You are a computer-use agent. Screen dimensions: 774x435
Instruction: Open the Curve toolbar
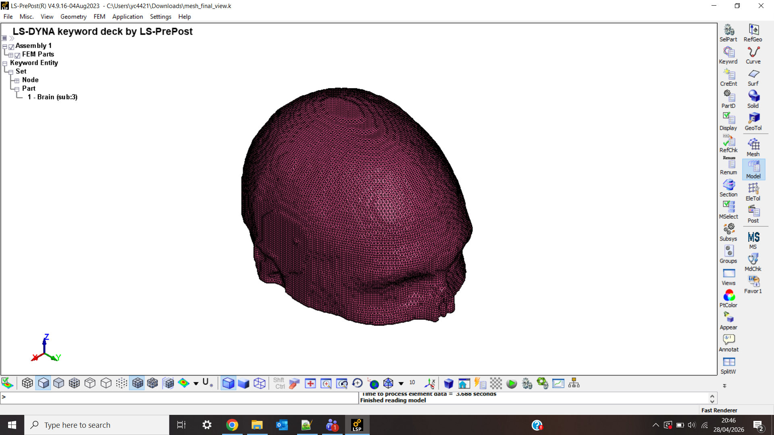[x=753, y=55]
